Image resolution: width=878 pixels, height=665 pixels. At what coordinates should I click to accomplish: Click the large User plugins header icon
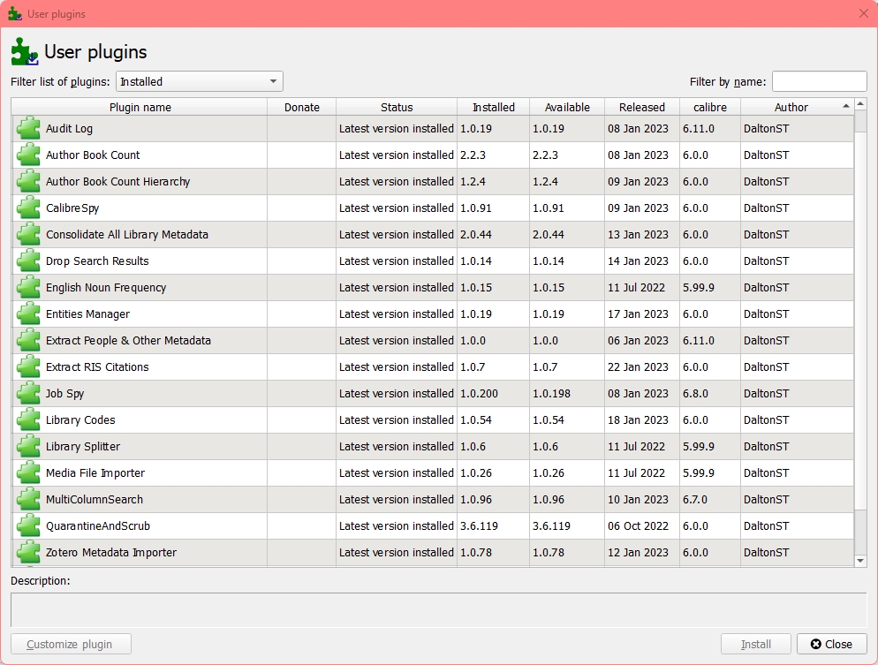coord(25,51)
